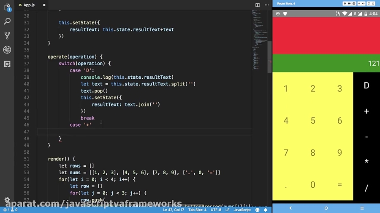Open notifications bell in status bar
Image resolution: width=380 pixels, height=213 pixels.
coord(266,210)
